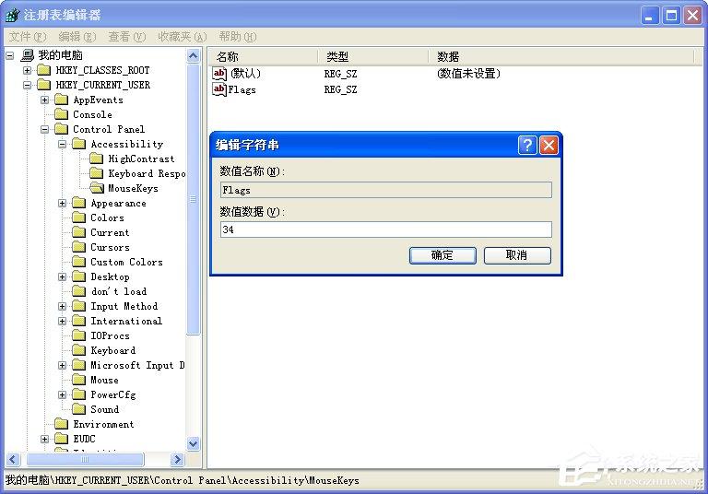708x494 pixels.
Task: Click the open MouseKeys folder icon
Action: tap(97, 188)
